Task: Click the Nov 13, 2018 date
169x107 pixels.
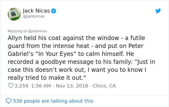Action: 72,86
